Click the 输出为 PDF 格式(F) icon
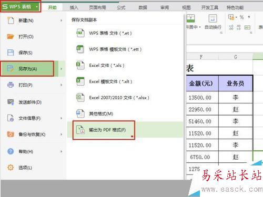The height and width of the screenshot is (197, 263). click(80, 130)
